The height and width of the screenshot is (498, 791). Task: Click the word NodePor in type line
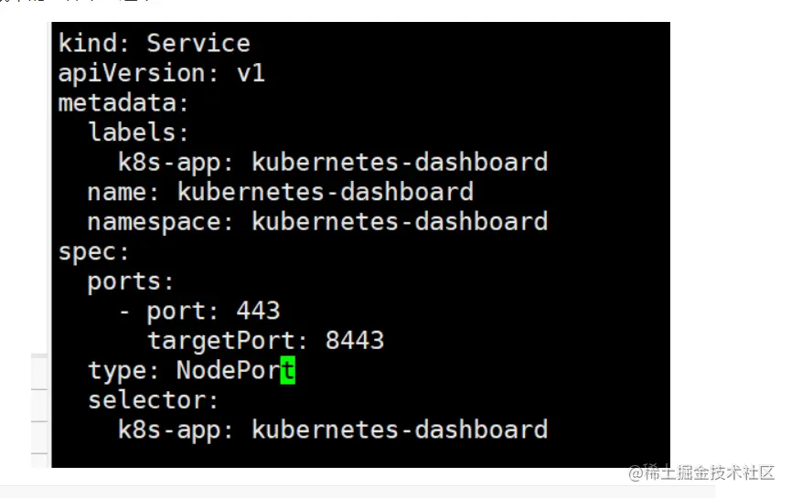point(228,371)
